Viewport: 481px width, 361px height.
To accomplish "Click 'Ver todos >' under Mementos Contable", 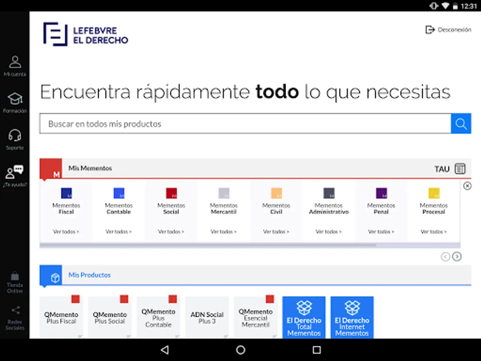I will click(x=119, y=231).
